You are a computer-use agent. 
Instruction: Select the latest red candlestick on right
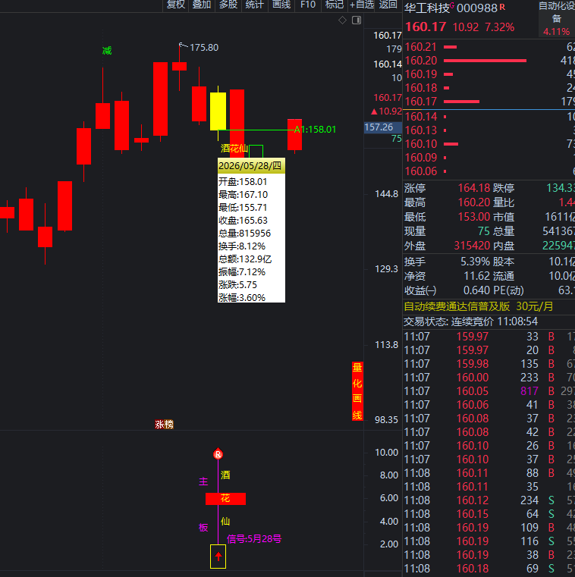pyautogui.click(x=294, y=135)
